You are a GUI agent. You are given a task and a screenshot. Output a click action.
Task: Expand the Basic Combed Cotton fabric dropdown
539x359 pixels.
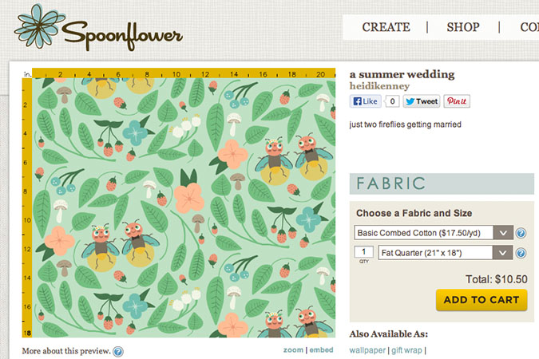(434, 233)
